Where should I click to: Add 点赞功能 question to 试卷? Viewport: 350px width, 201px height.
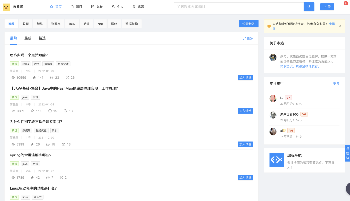245,77
